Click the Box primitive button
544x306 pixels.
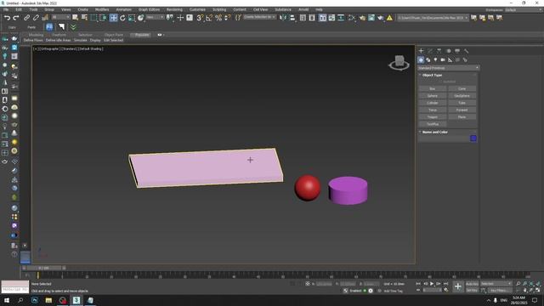433,88
